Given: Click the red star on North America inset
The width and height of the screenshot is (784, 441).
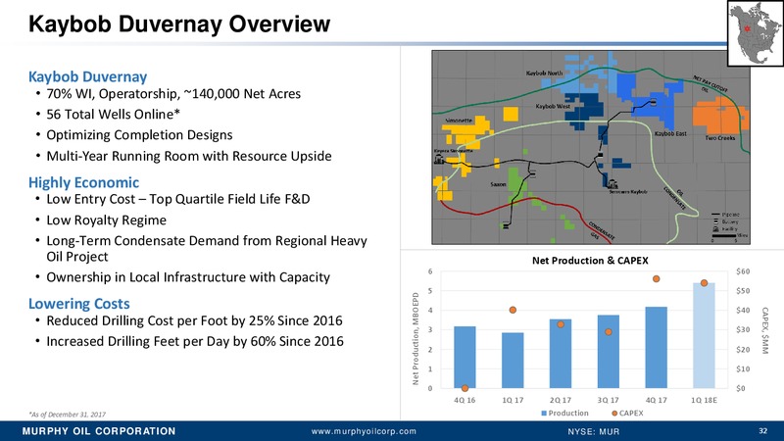Looking at the screenshot, I should click(x=747, y=28).
